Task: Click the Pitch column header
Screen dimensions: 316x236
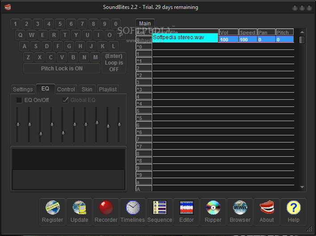Action: click(x=285, y=32)
